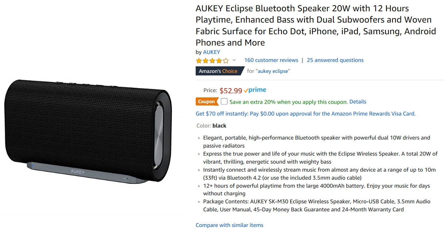Click the "aukey eclipse" search term link
The width and height of the screenshot is (445, 231).
click(x=273, y=71)
